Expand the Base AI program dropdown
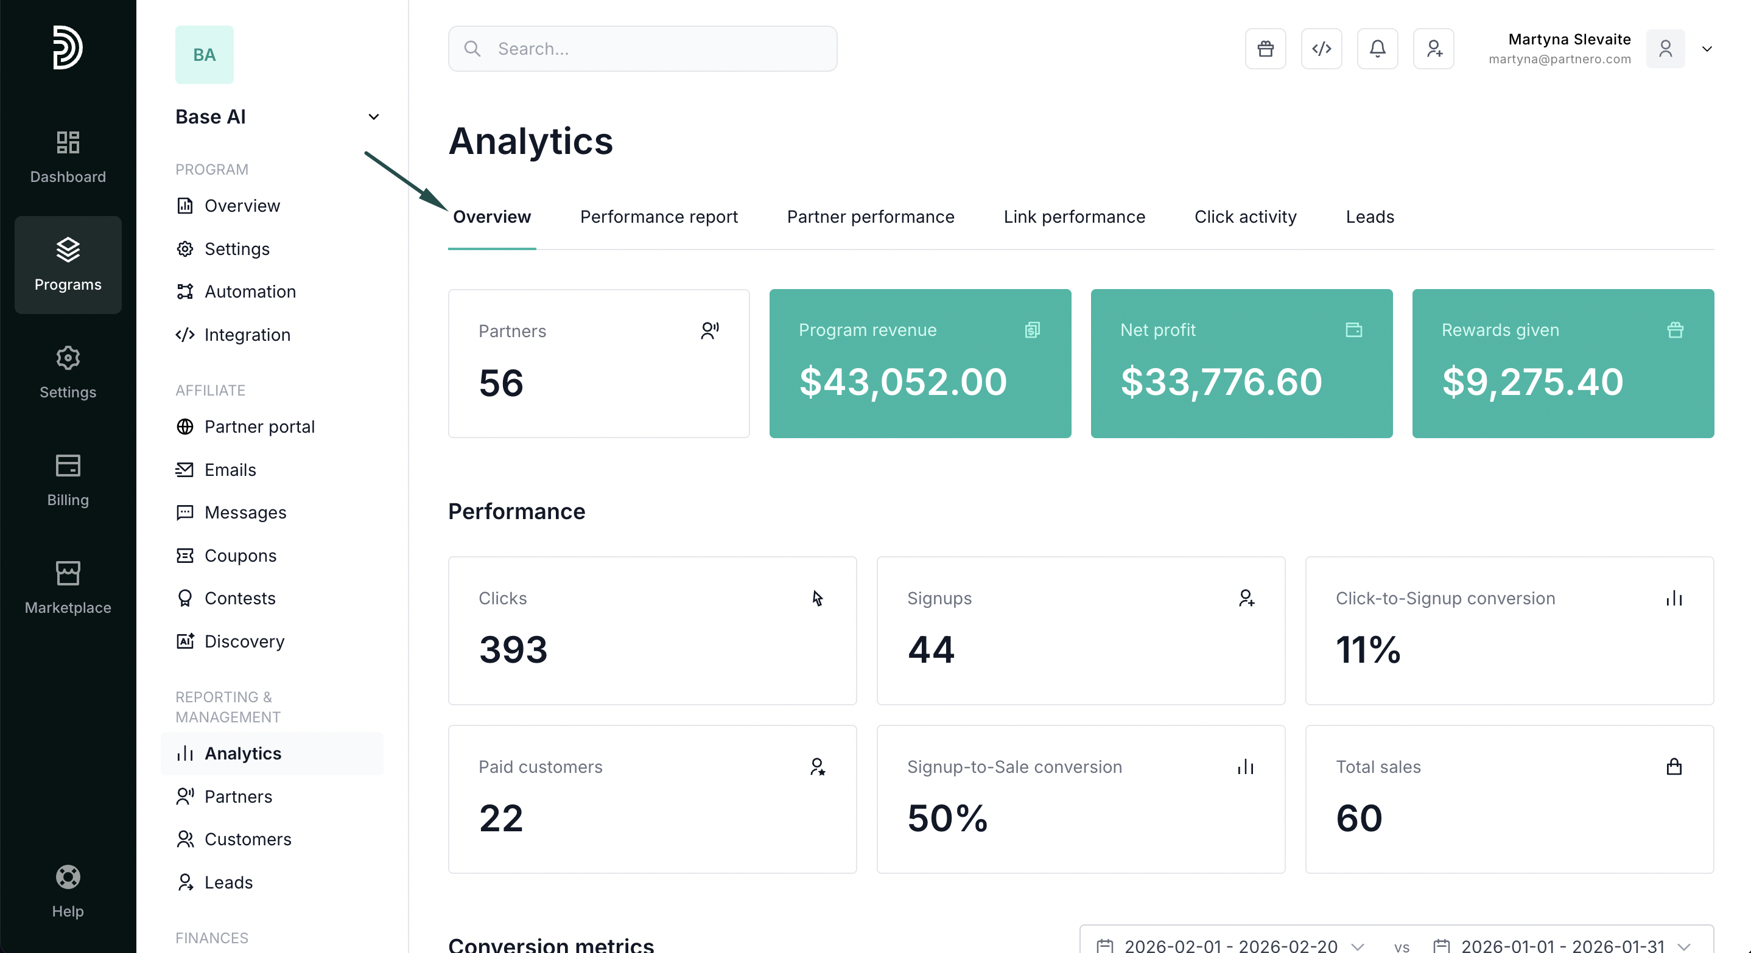 click(x=373, y=117)
